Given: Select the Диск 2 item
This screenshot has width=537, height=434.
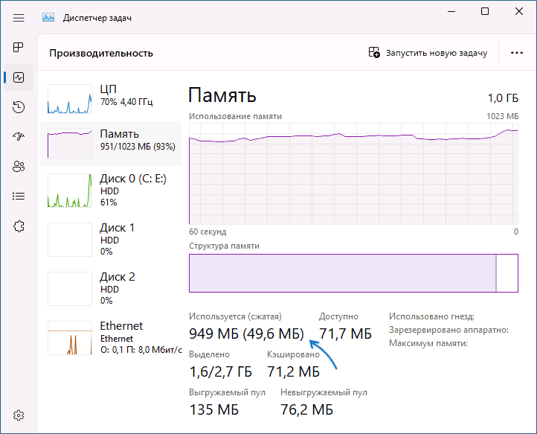Looking at the screenshot, I should click(x=111, y=289).
